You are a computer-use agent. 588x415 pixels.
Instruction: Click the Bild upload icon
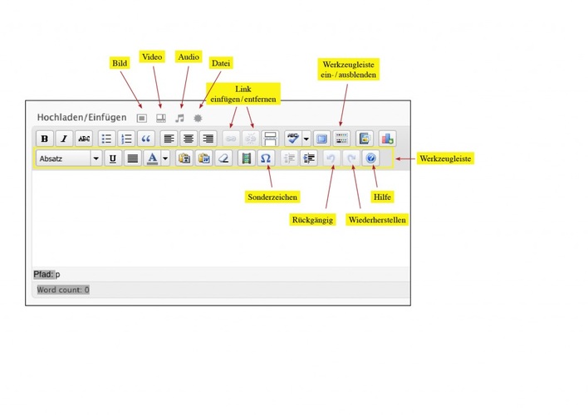(x=142, y=118)
